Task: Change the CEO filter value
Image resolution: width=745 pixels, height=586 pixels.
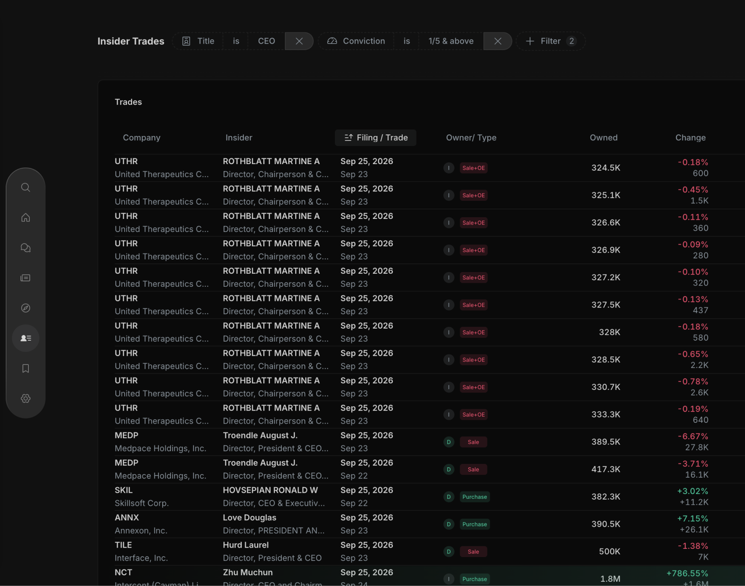Action: tap(266, 41)
